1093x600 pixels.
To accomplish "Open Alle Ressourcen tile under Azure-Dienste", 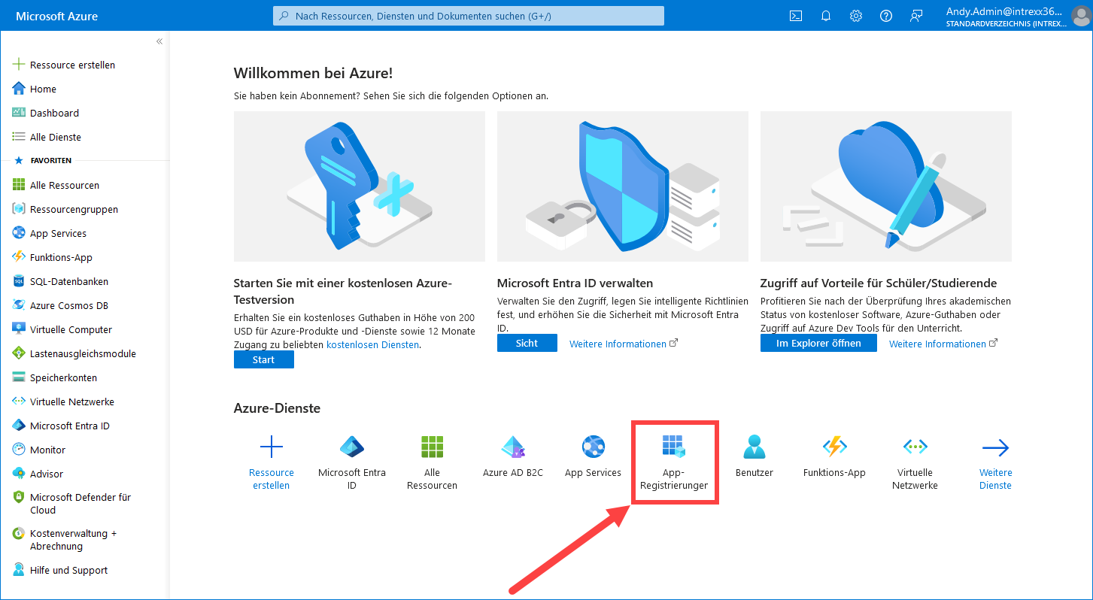I will point(433,462).
